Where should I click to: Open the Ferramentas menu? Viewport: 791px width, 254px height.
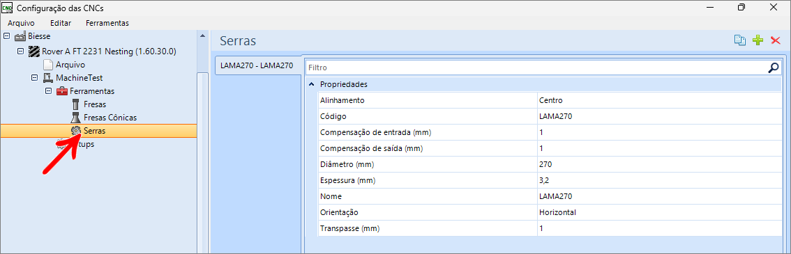click(107, 23)
